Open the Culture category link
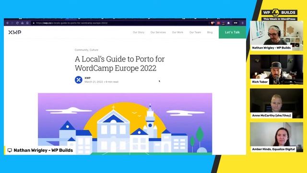The height and width of the screenshot is (173, 307). point(94,50)
